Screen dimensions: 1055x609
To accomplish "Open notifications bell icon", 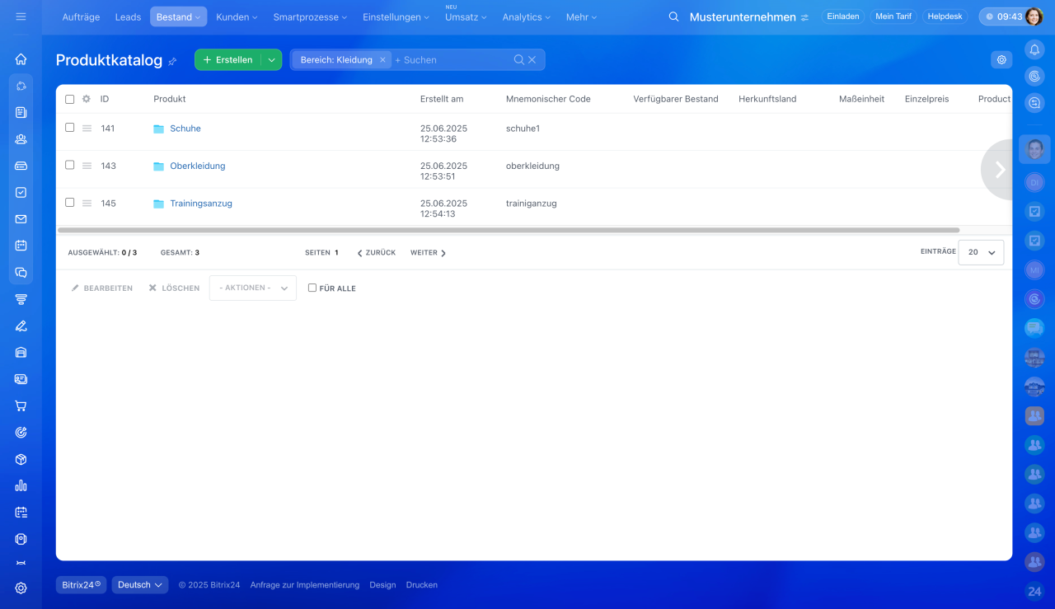I will 1034,49.
